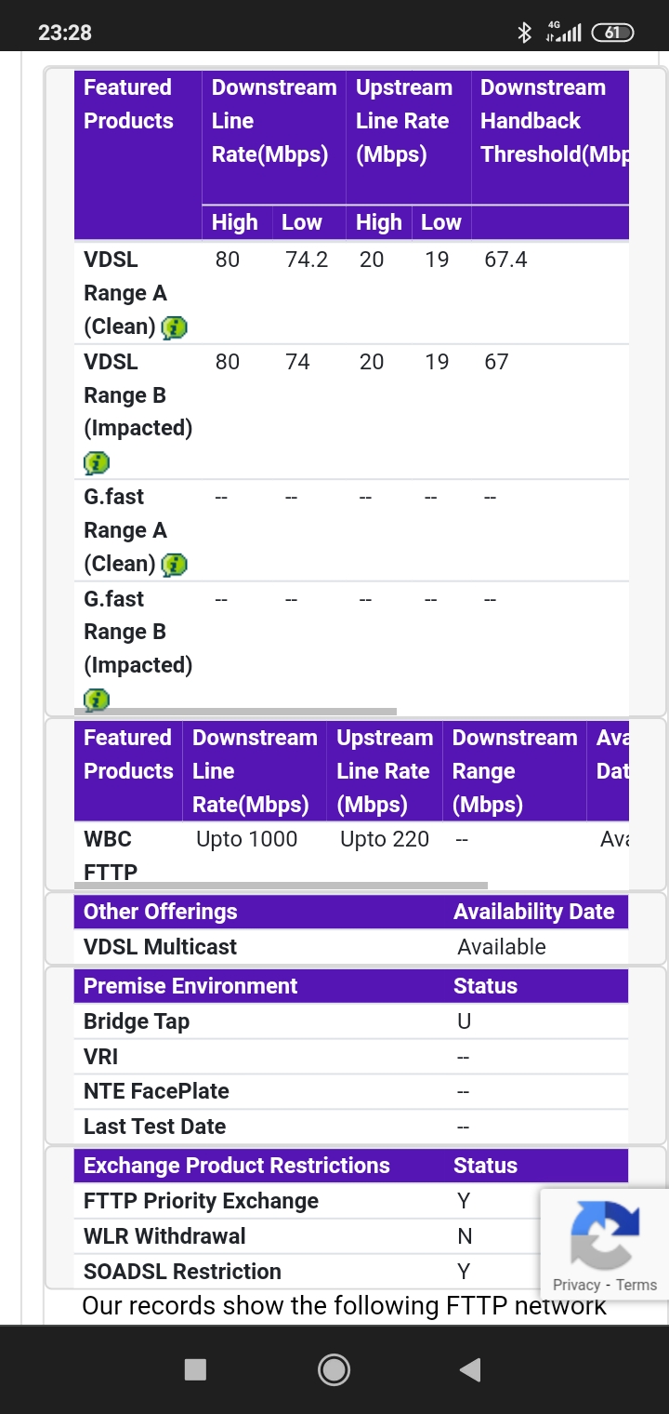
Task: Select the FTTP Priority Exchange row
Action: [x=279, y=1201]
